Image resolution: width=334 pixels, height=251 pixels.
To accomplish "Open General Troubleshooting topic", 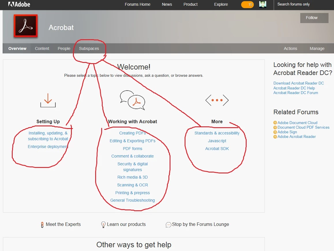I will [132, 200].
